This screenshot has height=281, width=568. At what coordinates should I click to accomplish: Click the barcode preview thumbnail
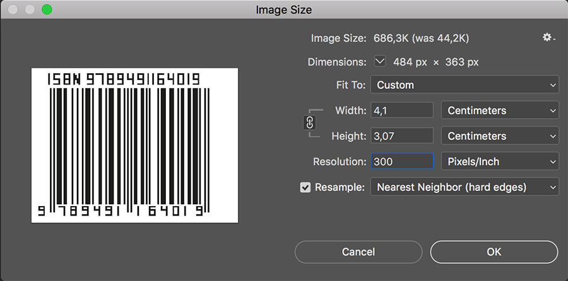(x=135, y=146)
